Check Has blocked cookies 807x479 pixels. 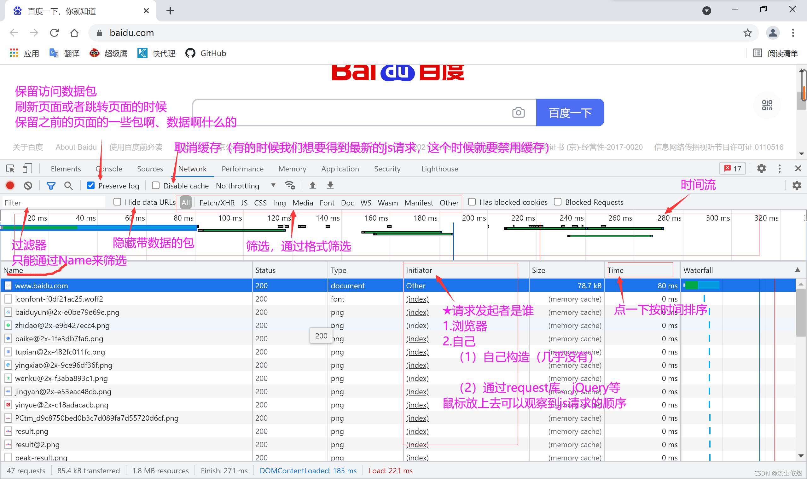(472, 202)
